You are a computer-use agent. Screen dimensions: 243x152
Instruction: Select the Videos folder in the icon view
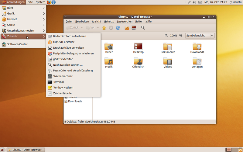coord(168,63)
